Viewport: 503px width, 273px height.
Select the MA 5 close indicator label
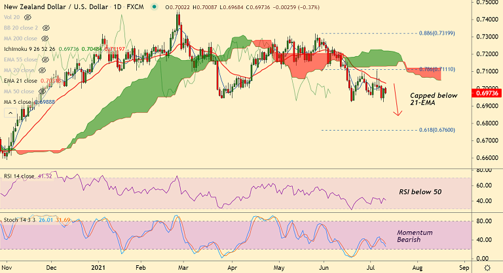pos(17,102)
